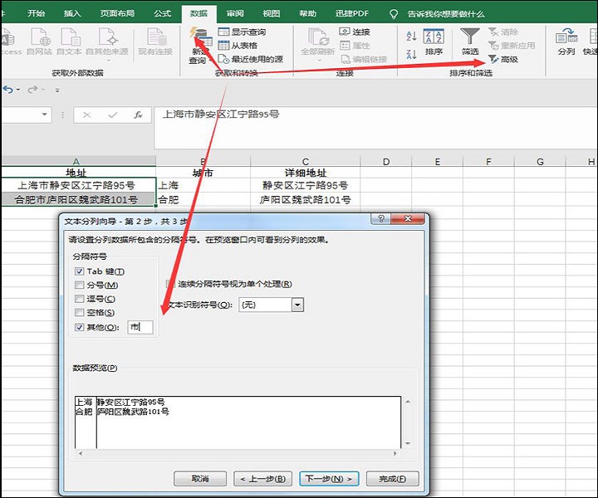Click the formula bar confirm checkmark
598x498 pixels.
[x=112, y=115]
